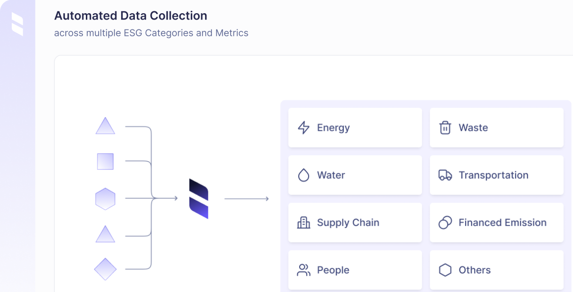This screenshot has height=292, width=573.
Task: Select the Energy category card
Action: tap(355, 128)
